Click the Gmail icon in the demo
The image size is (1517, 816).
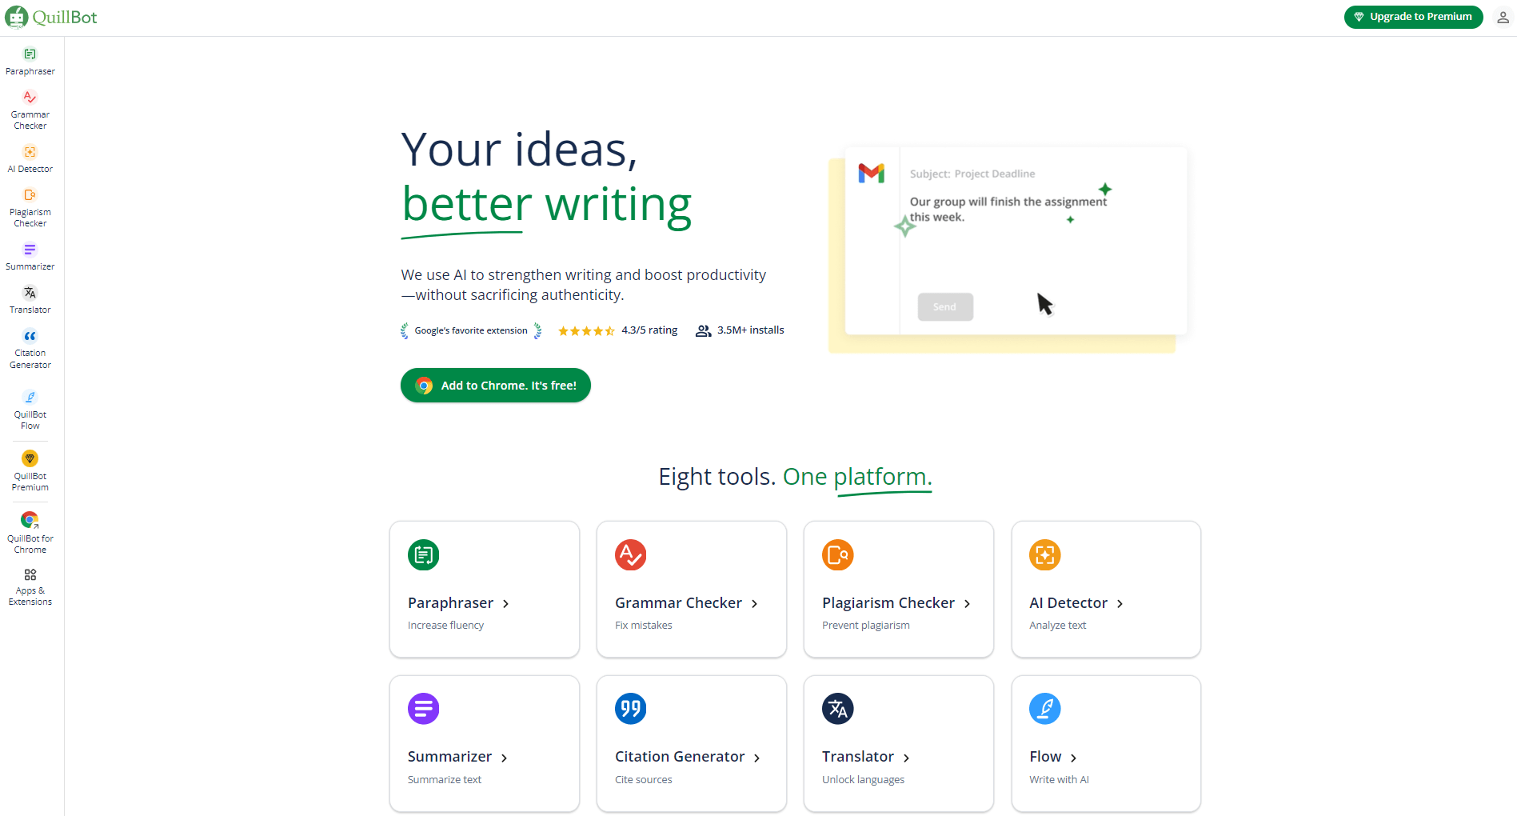point(871,173)
